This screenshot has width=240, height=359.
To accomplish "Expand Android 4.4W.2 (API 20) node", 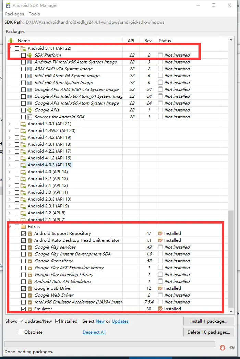I will pyautogui.click(x=10, y=131).
